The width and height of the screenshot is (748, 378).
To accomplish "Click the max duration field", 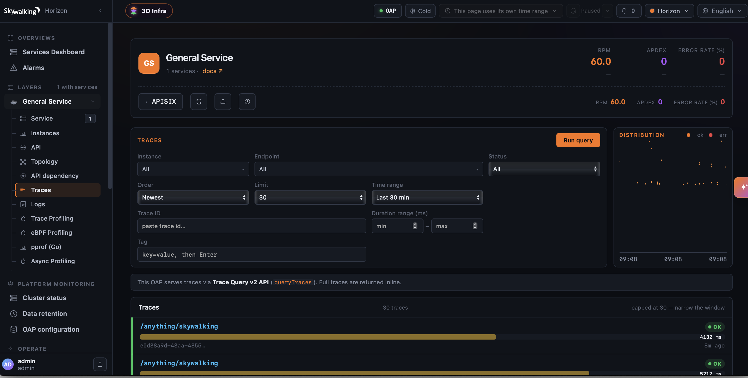I will [x=457, y=226].
